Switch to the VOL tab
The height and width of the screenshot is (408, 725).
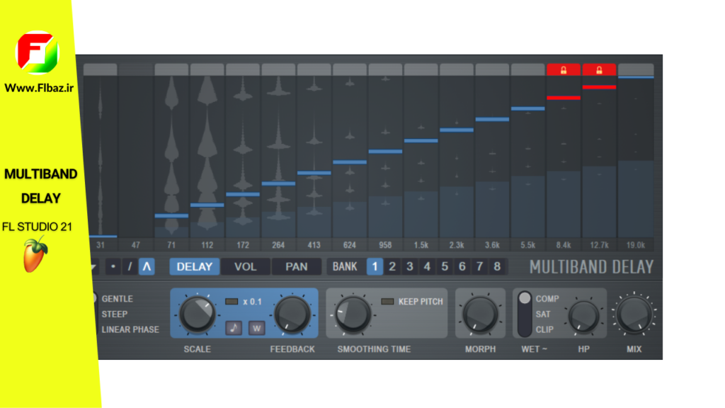click(x=245, y=267)
